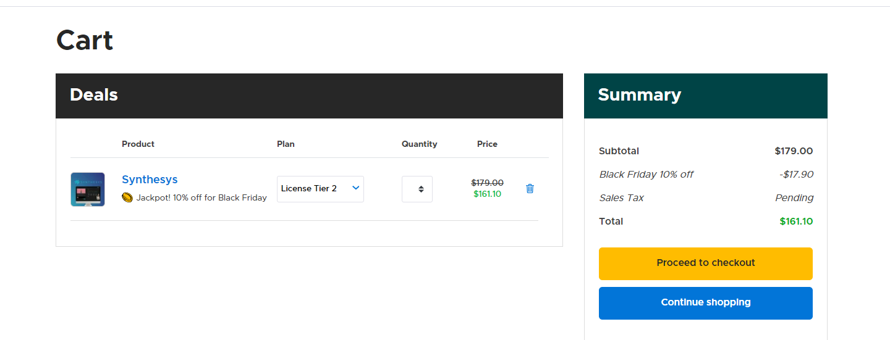The image size is (890, 340).
Task: Click the crossed-out $179.00 original price
Action: [487, 183]
